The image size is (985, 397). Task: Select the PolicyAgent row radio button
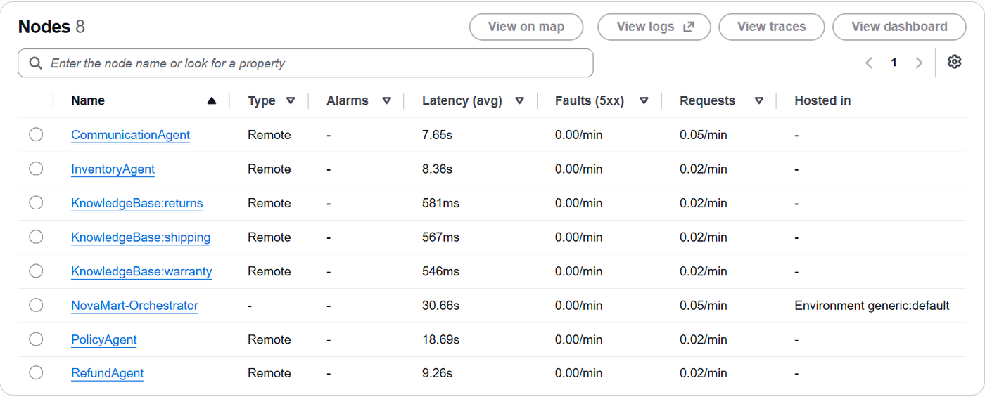(x=36, y=339)
